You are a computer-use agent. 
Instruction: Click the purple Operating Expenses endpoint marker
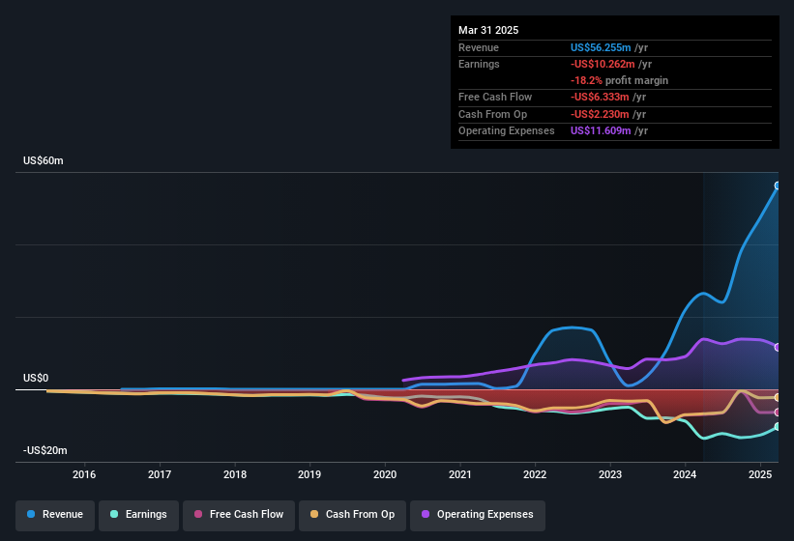(x=778, y=348)
